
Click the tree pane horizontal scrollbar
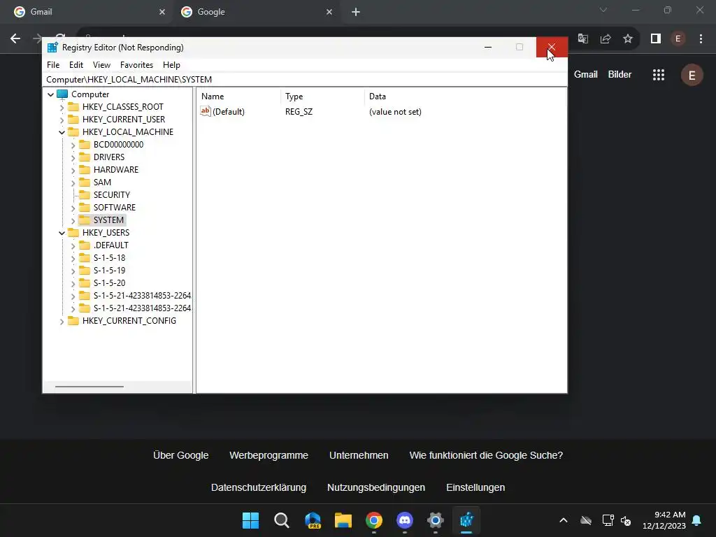click(89, 386)
